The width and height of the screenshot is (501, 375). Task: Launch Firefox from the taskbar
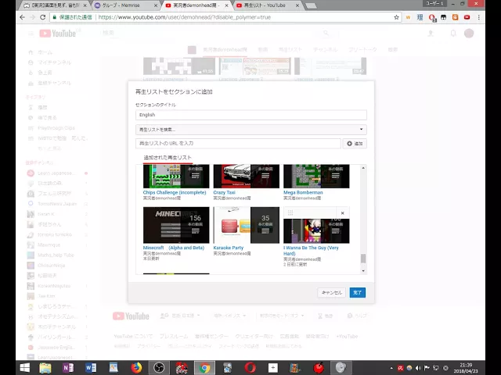pyautogui.click(x=136, y=368)
